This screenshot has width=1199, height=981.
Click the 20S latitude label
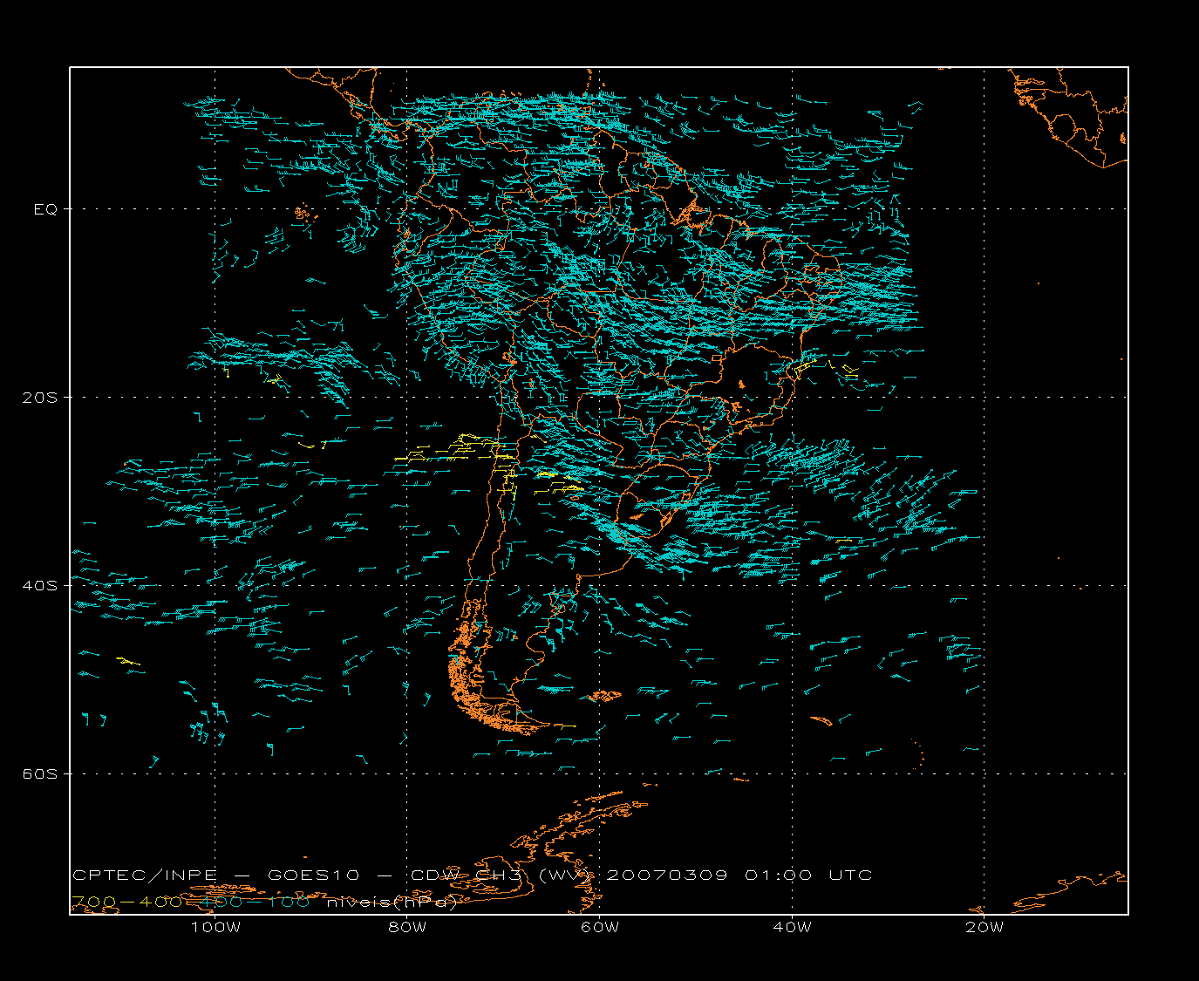[40, 397]
